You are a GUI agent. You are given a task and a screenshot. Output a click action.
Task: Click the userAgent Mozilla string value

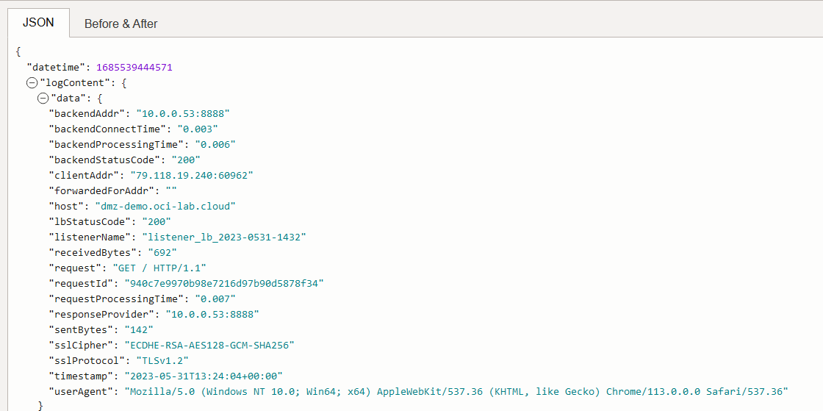456,392
